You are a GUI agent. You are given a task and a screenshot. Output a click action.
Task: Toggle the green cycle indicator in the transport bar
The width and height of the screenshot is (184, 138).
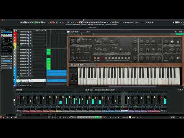97,117
